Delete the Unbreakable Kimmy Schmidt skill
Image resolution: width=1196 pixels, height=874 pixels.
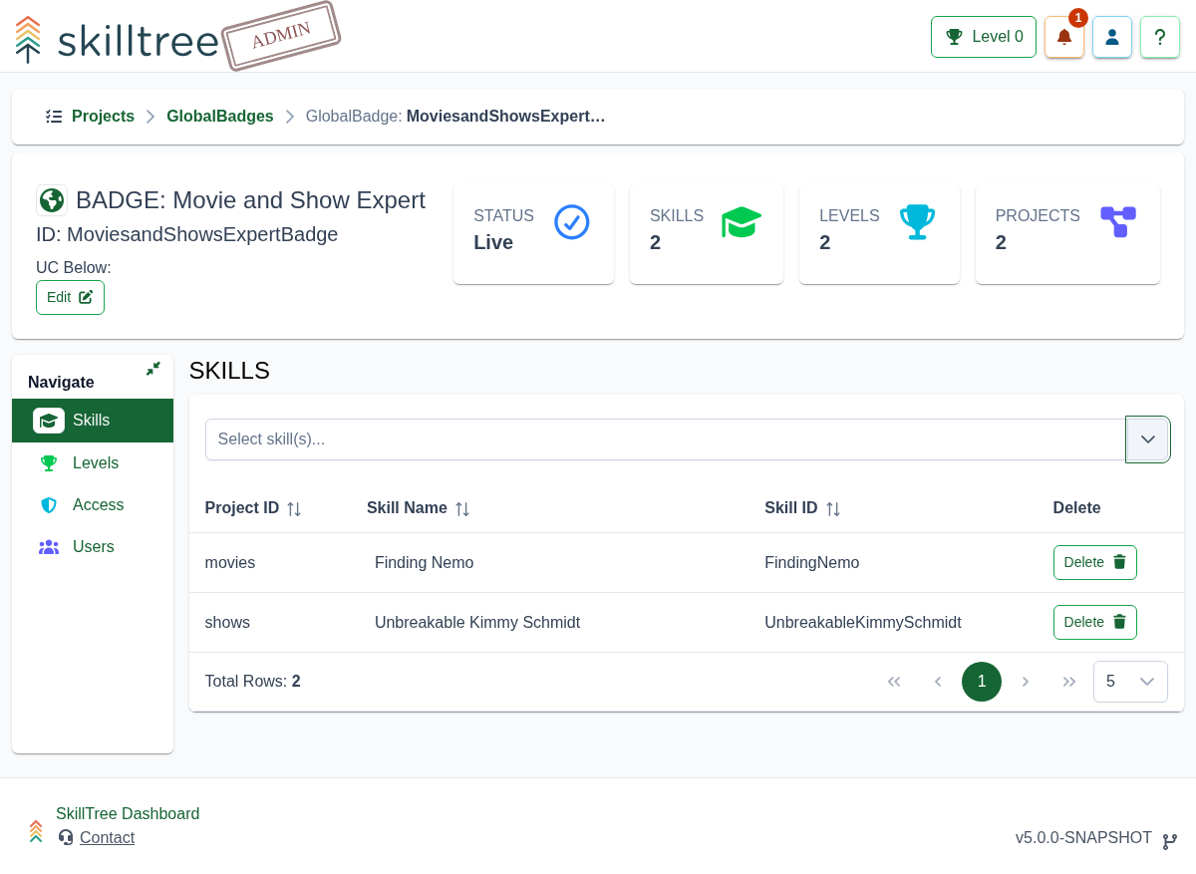[x=1094, y=622]
